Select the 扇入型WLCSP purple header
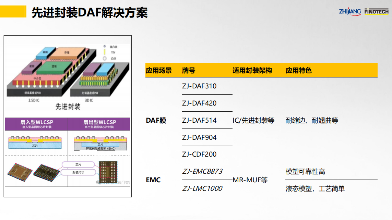Image resolution: width=392 pixels, height=220 pixels. 36,124
